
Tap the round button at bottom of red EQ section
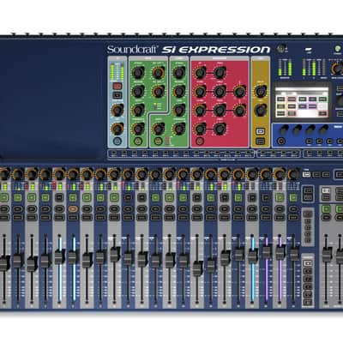[200, 141]
